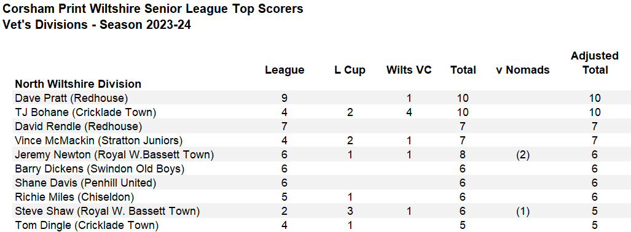Select TJ Bohane (Cricklade Town) name cell
The image size is (631, 232).
[x=85, y=112]
